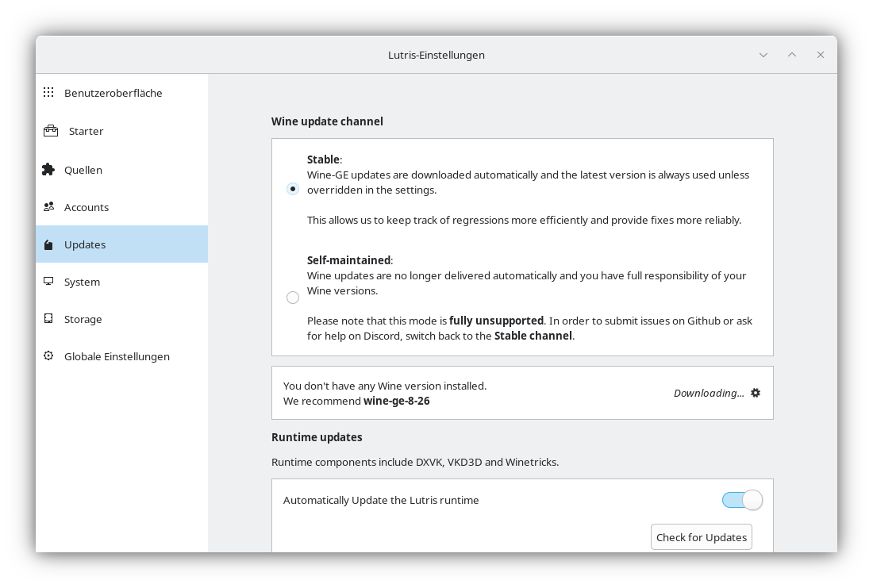Click the Storage drive icon
The height and width of the screenshot is (588, 873).
[x=48, y=319]
